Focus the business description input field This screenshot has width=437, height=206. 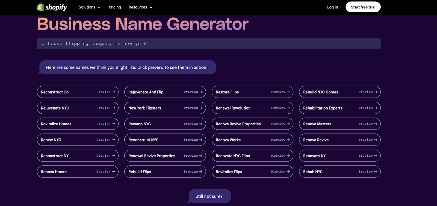coord(209,44)
